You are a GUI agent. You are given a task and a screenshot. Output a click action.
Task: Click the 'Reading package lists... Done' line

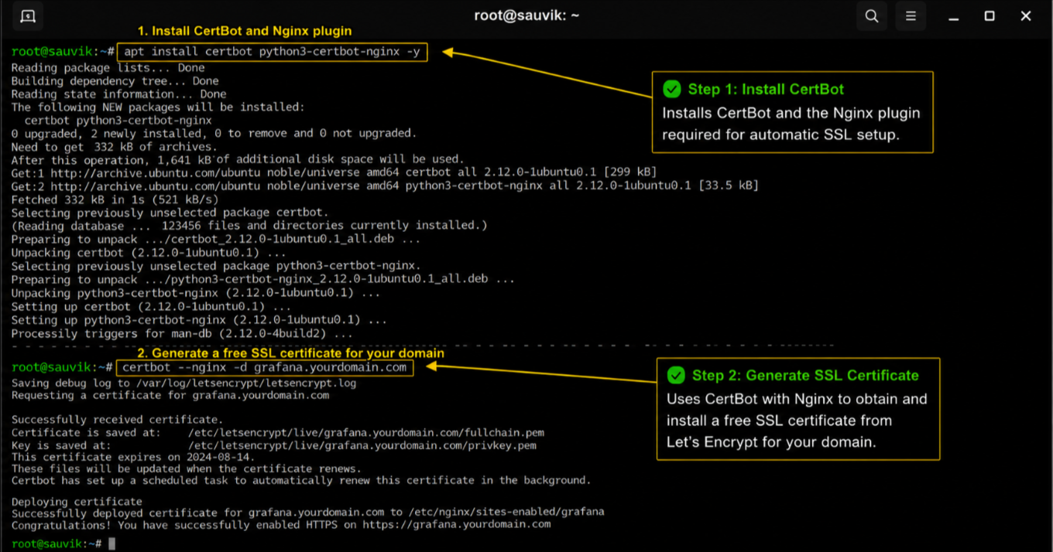click(x=108, y=68)
